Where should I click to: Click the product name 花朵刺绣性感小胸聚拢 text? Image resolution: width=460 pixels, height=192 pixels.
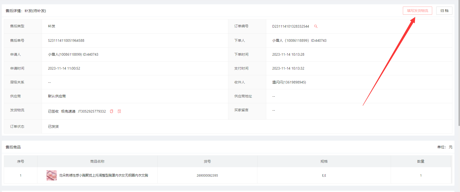[103, 175]
